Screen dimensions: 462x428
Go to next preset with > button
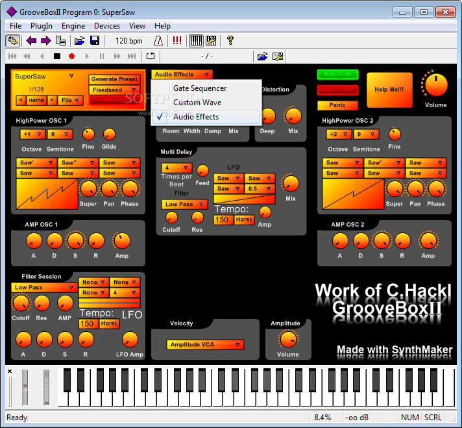pos(52,100)
